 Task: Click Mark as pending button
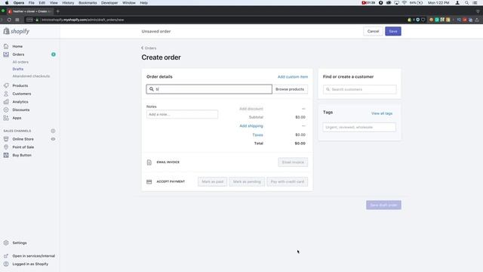[x=247, y=181]
